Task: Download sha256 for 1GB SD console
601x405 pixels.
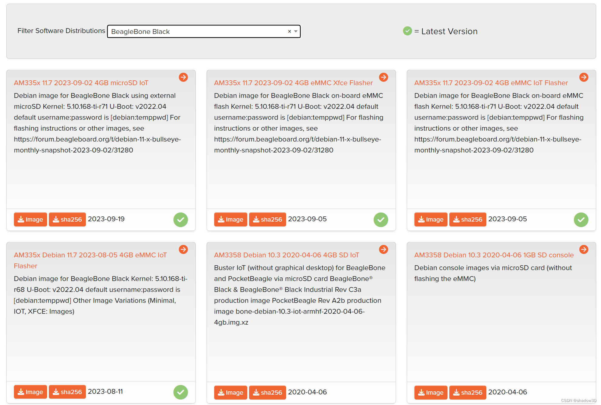Action: [x=468, y=393]
